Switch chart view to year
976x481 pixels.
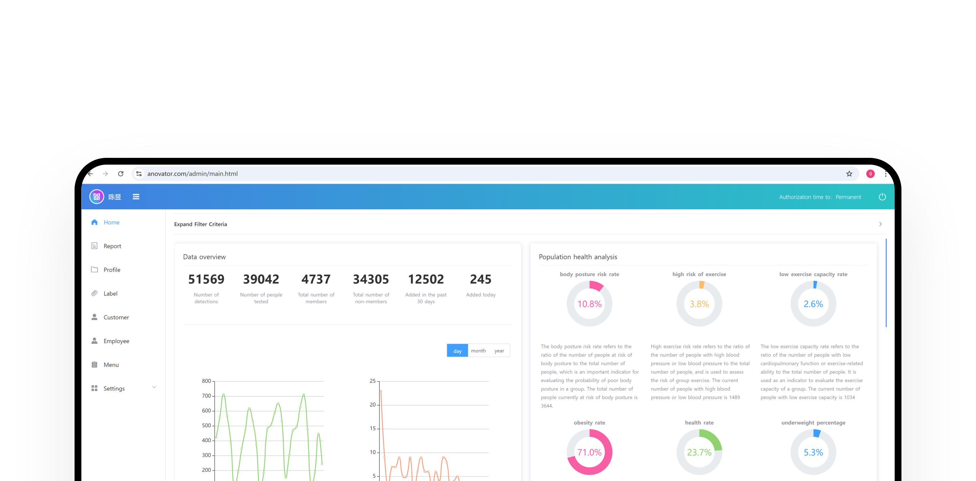[x=499, y=351]
